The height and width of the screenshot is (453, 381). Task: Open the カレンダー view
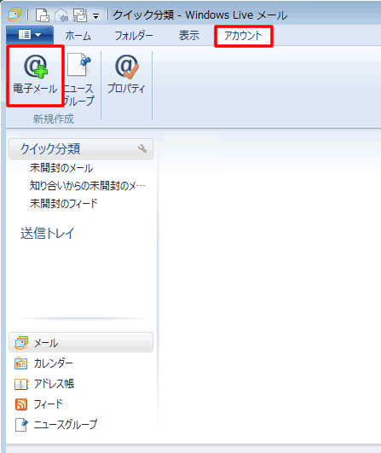coord(53,363)
